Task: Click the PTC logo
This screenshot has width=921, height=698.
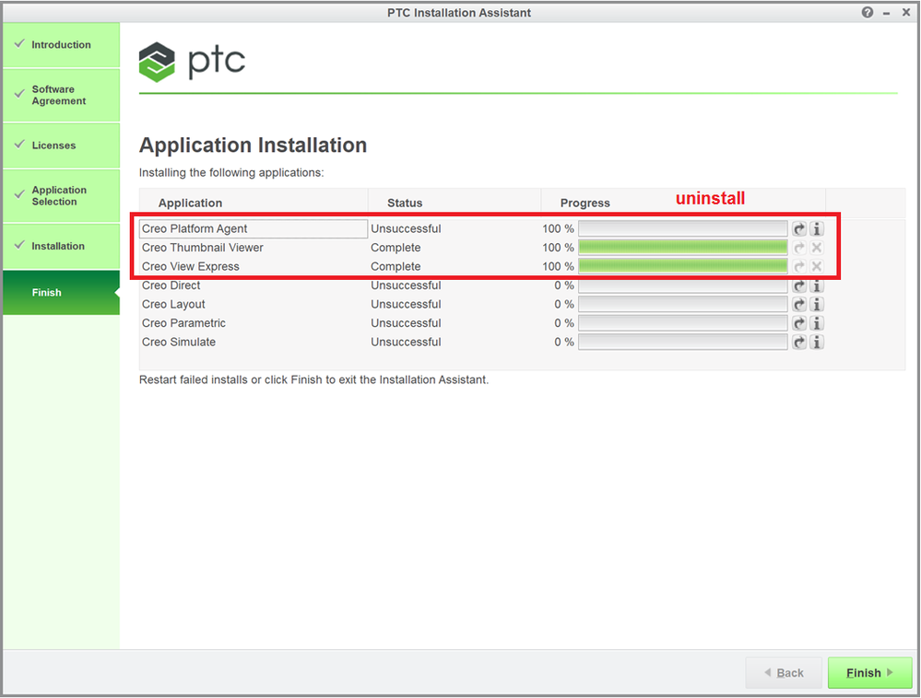Action: (192, 62)
